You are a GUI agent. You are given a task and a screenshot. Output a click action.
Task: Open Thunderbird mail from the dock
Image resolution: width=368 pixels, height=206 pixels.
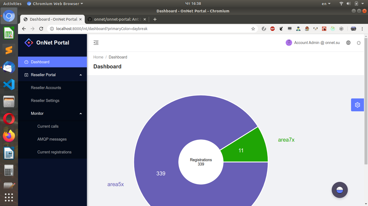pos(9,67)
